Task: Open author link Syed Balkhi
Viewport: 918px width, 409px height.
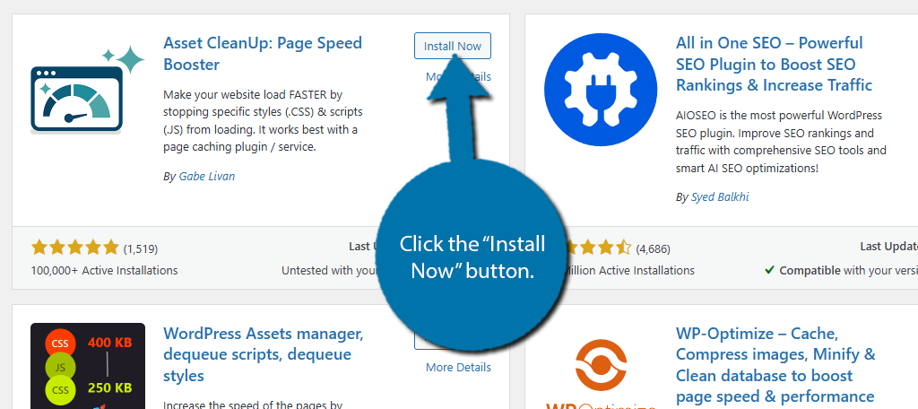Action: [720, 197]
